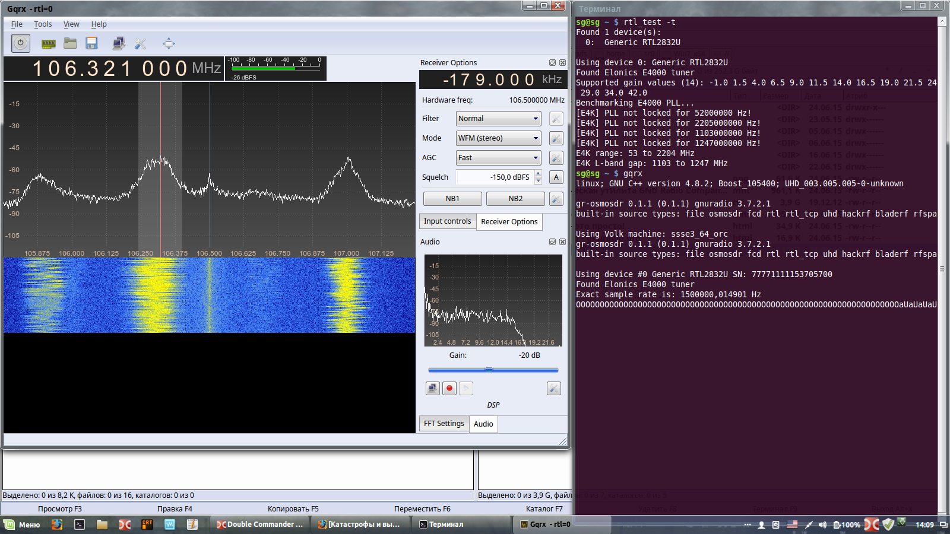Click the auto squelch 'A' button
The height and width of the screenshot is (534, 950).
pos(556,177)
